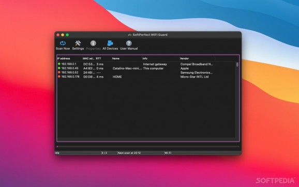Click the This computer info cell
The width and height of the screenshot is (299, 187).
tap(153, 68)
